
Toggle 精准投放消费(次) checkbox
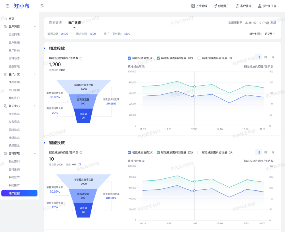point(129,58)
